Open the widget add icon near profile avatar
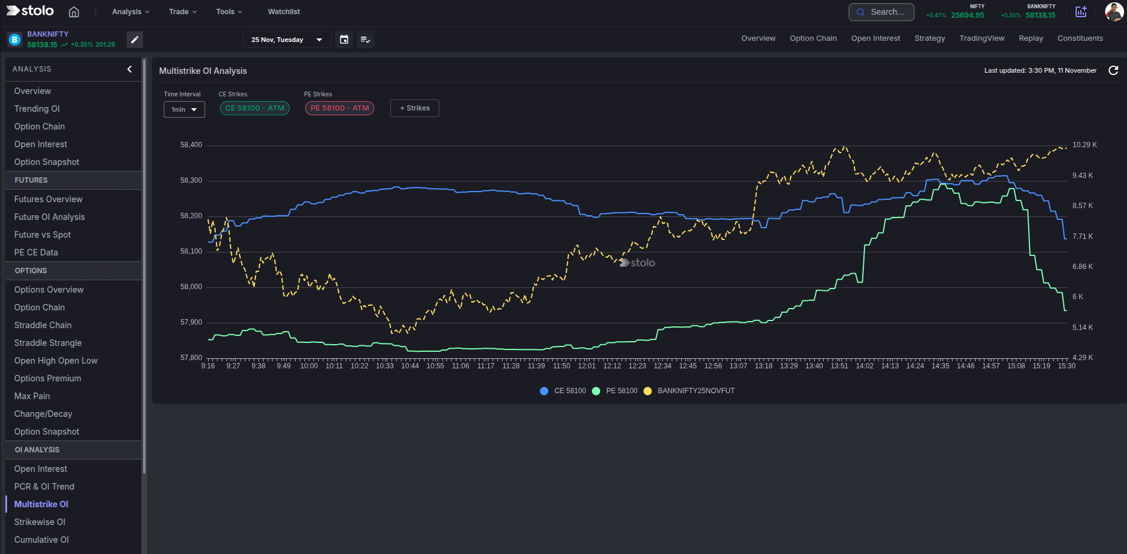The image size is (1127, 554). 1081,11
